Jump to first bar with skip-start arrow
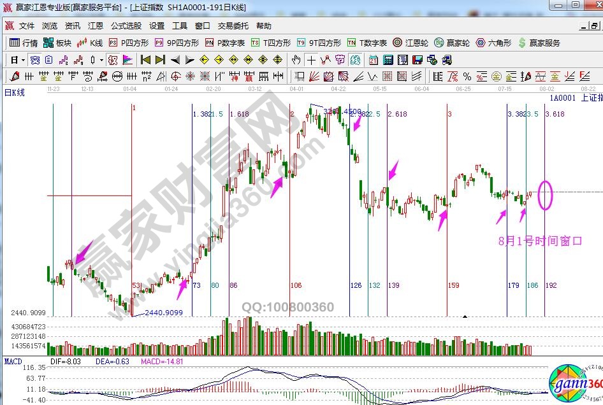 pyautogui.click(x=145, y=60)
